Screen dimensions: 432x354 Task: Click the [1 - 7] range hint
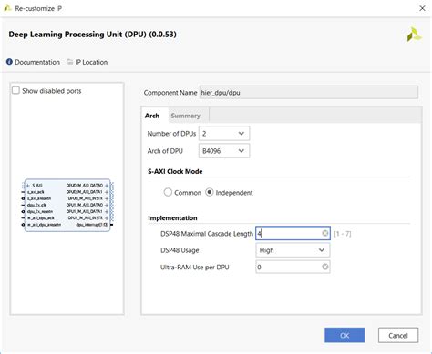(343, 234)
